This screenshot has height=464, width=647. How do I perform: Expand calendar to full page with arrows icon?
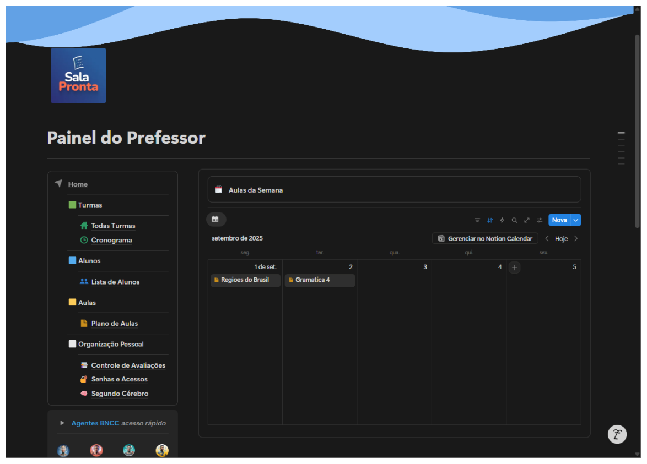click(x=527, y=220)
